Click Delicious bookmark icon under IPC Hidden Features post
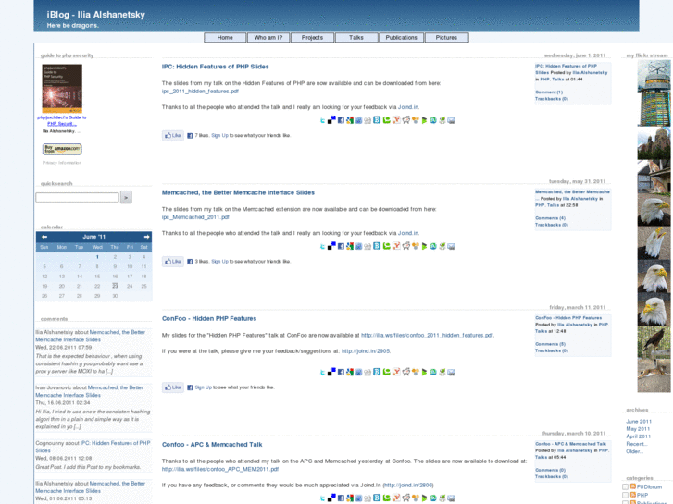673x504 pixels. pyautogui.click(x=331, y=120)
